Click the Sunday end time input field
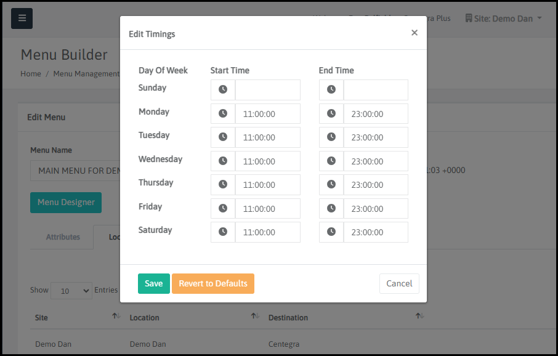 pos(376,90)
